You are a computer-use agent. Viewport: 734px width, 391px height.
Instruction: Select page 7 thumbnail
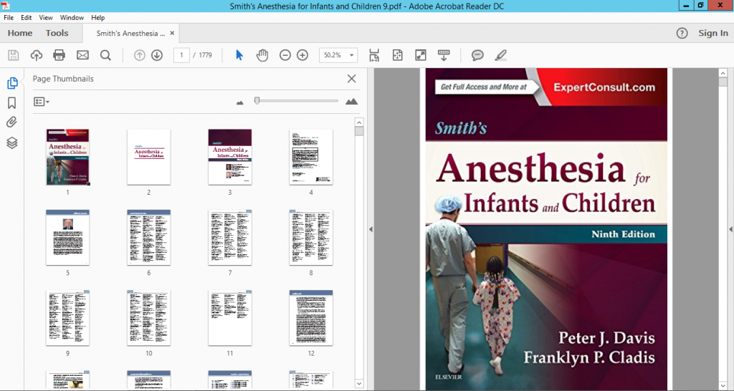click(230, 238)
